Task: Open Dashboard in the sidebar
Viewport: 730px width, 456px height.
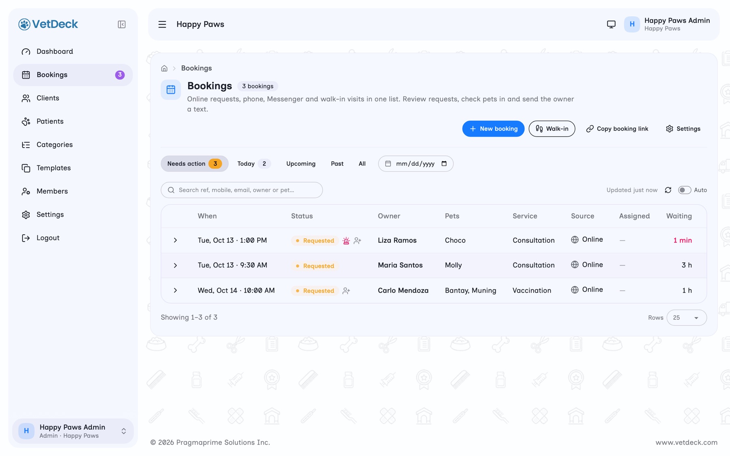Action: (73, 51)
